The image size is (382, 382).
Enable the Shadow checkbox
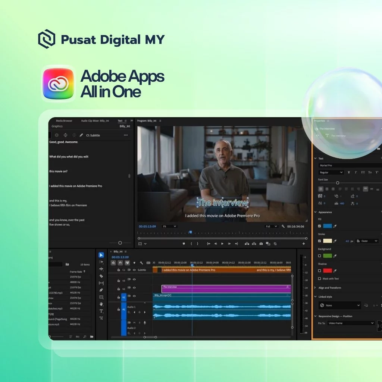point(319,271)
